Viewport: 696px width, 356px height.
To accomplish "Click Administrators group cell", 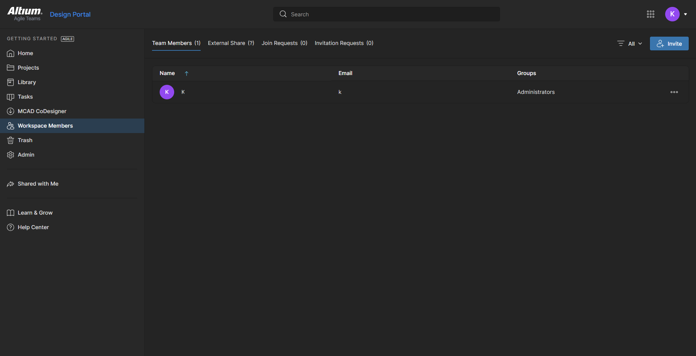I will 536,92.
